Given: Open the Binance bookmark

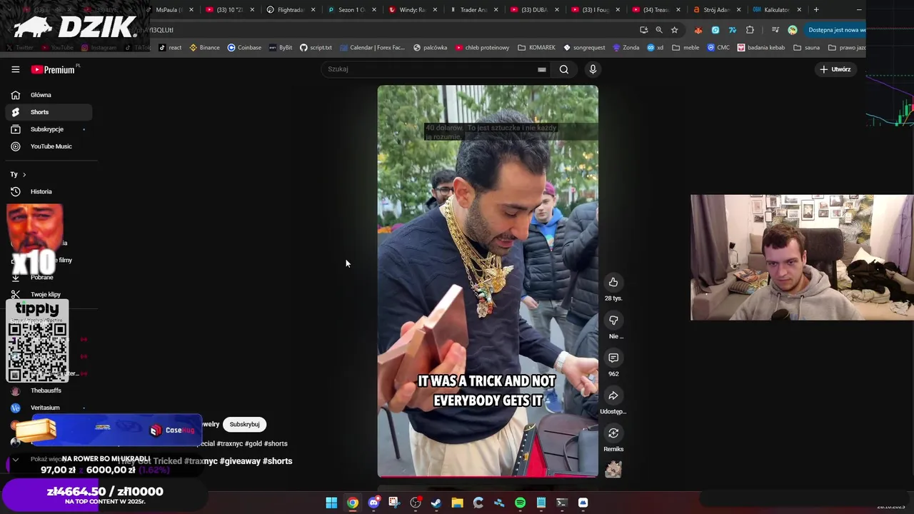Looking at the screenshot, I should [x=205, y=48].
